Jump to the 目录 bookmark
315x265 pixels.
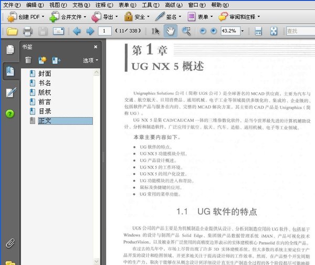coord(45,111)
